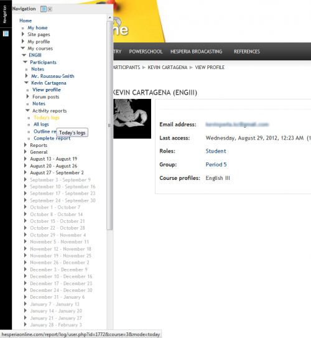
Task: Open the Student role link
Action: pos(216,151)
